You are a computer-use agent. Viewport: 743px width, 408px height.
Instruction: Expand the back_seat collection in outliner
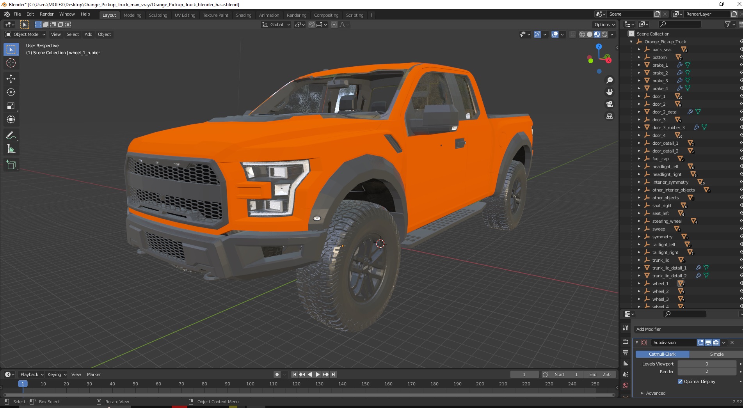click(x=639, y=50)
